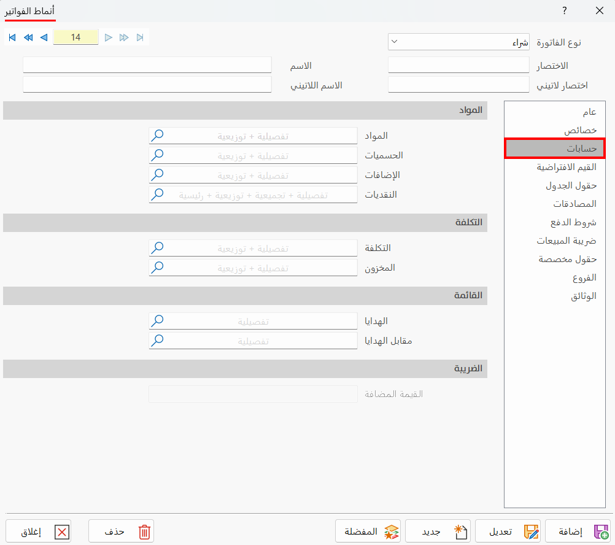Click إغلاق (Close) button
Image resolution: width=615 pixels, height=545 pixels.
[39, 531]
